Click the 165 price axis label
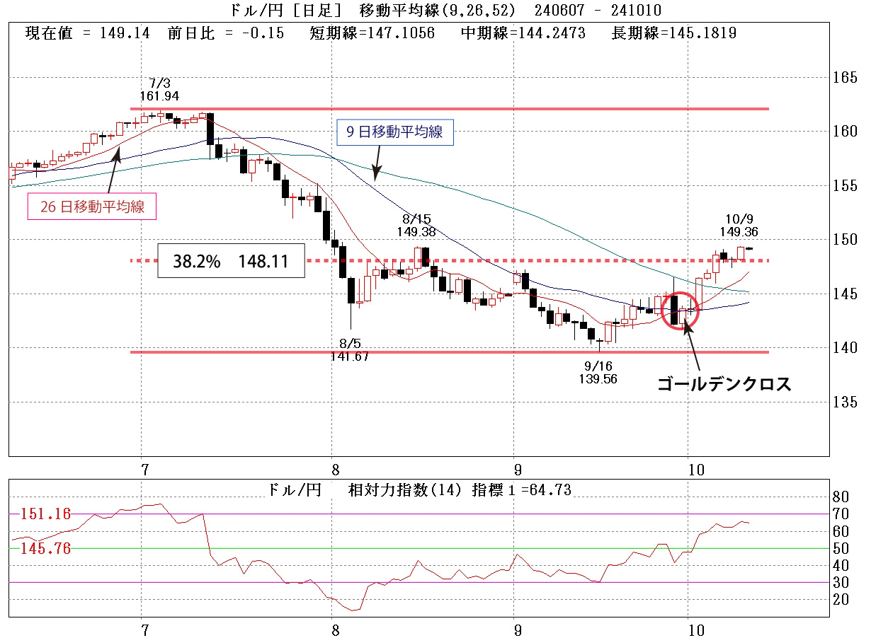Image resolution: width=888 pixels, height=638 pixels. point(843,77)
